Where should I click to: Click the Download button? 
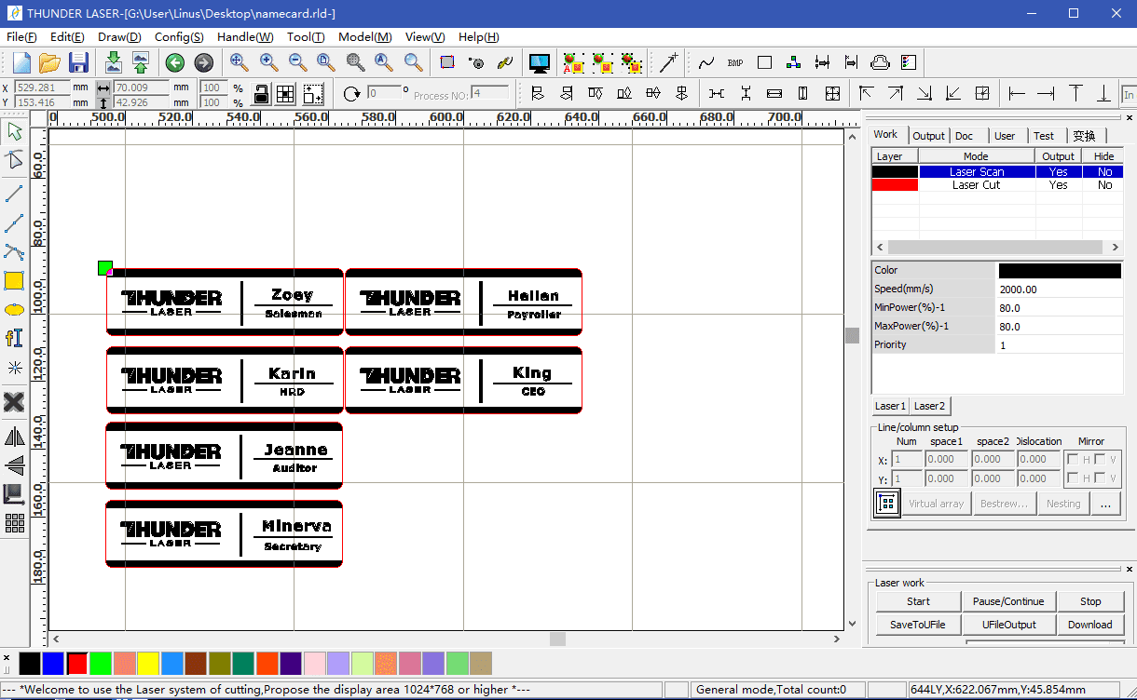coord(1090,625)
